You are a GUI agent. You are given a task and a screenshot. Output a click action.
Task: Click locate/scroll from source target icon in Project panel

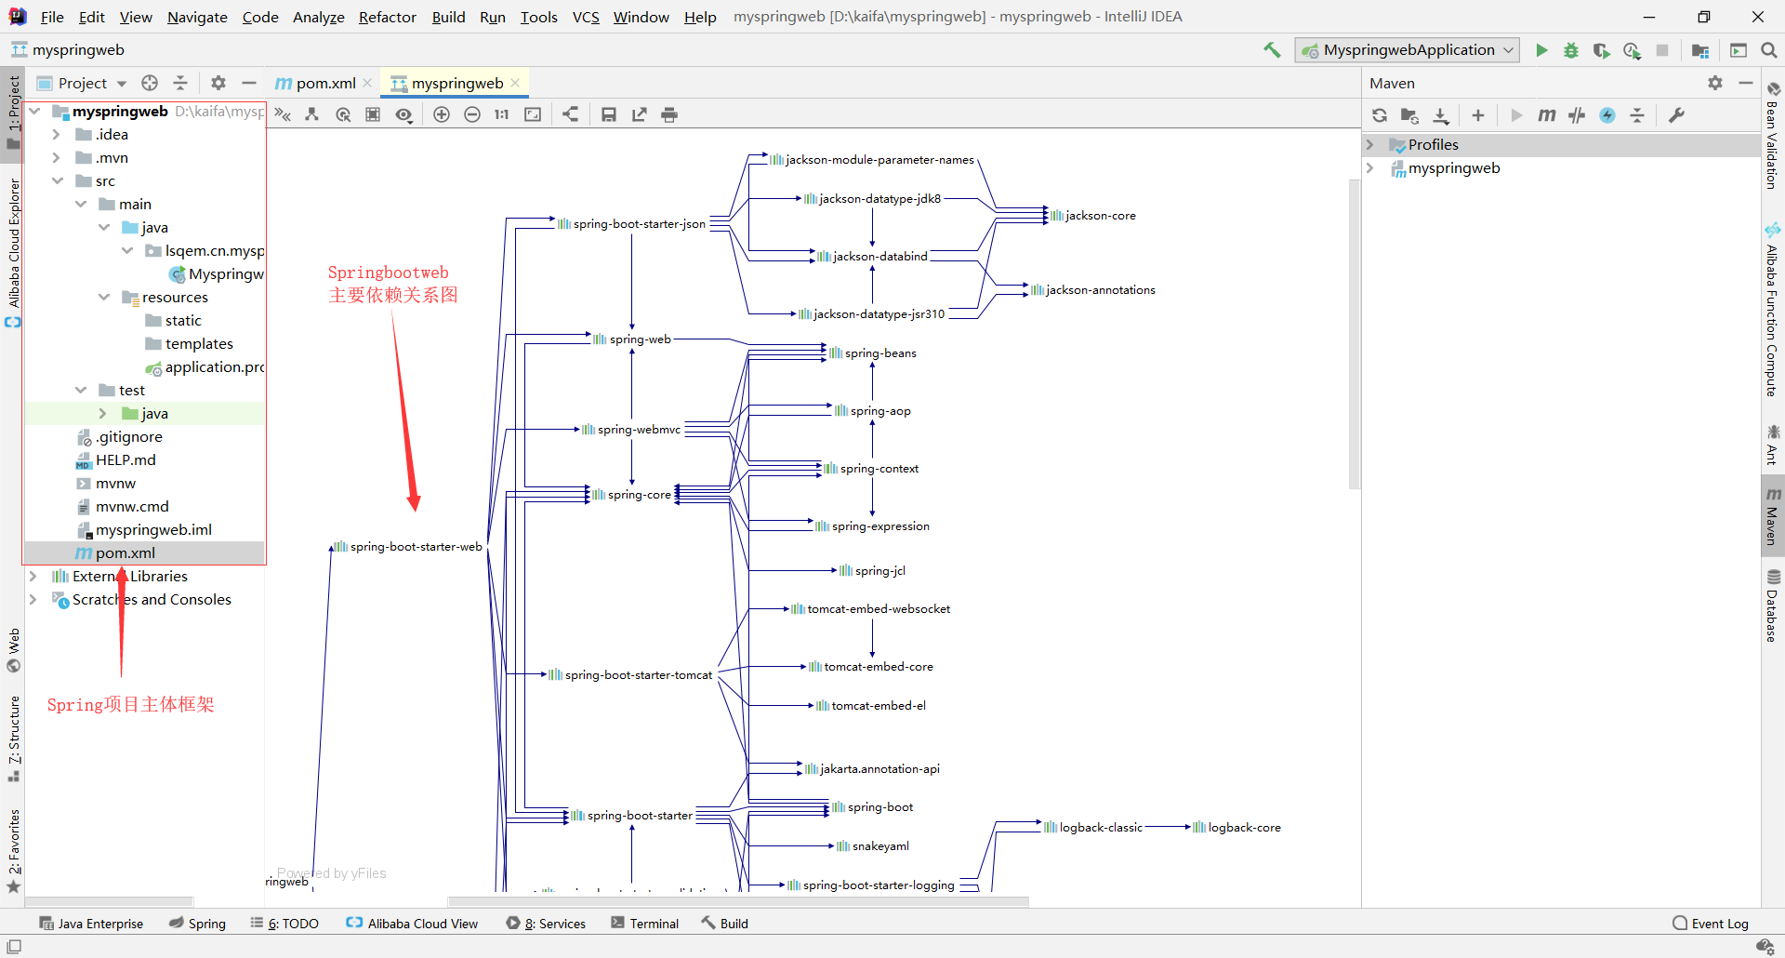(150, 83)
